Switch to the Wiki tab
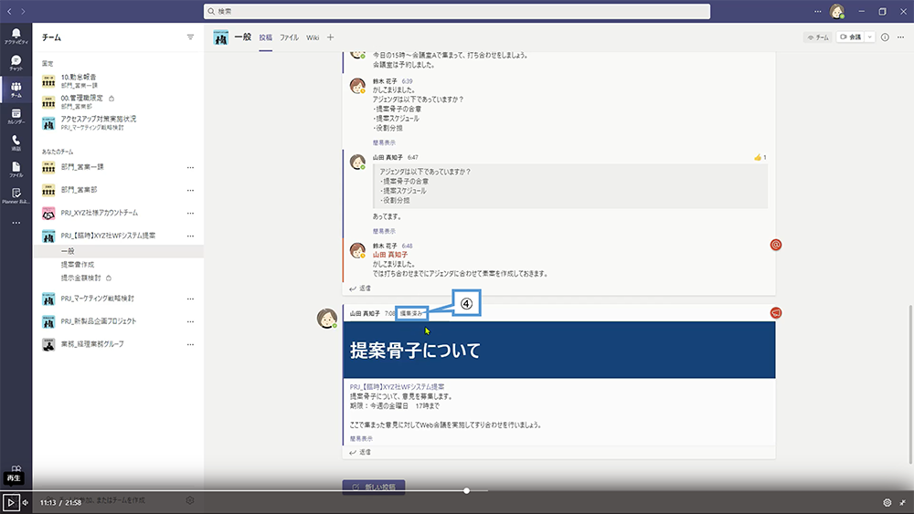Image resolution: width=914 pixels, height=514 pixels. [313, 37]
